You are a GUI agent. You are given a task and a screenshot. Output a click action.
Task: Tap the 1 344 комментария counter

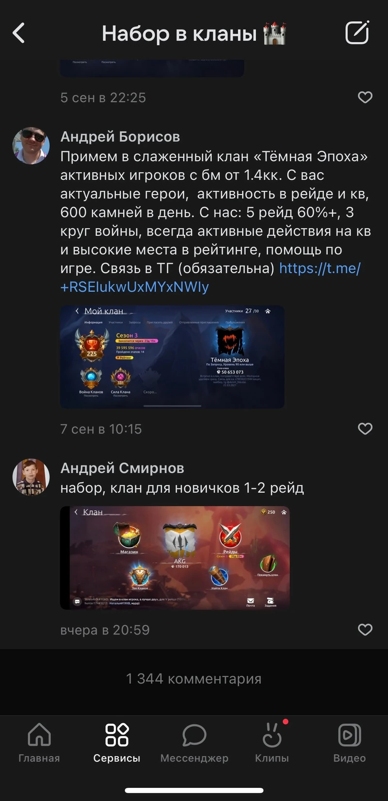pos(194,679)
